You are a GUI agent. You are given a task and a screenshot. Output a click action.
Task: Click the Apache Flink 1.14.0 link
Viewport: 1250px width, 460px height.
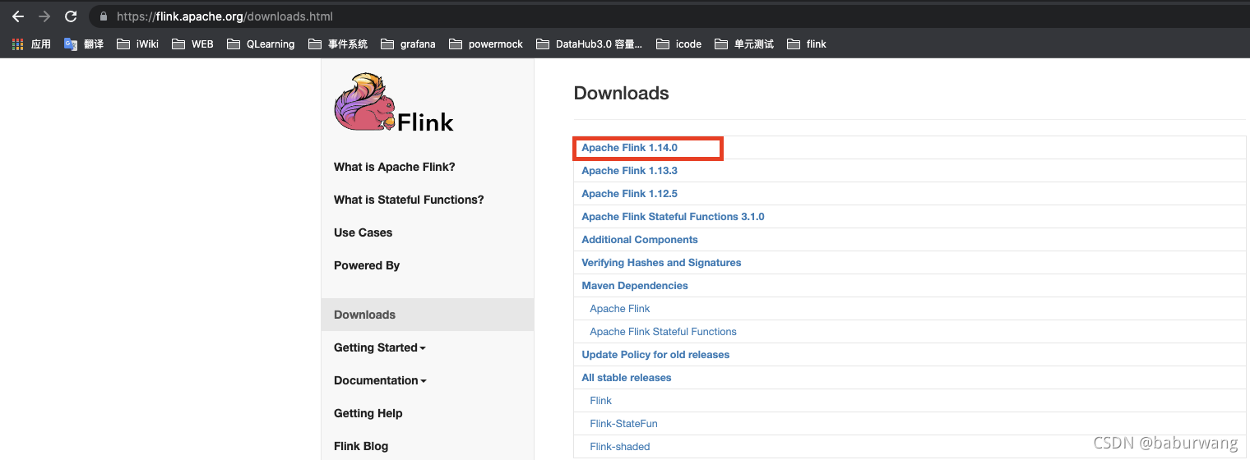click(x=630, y=148)
